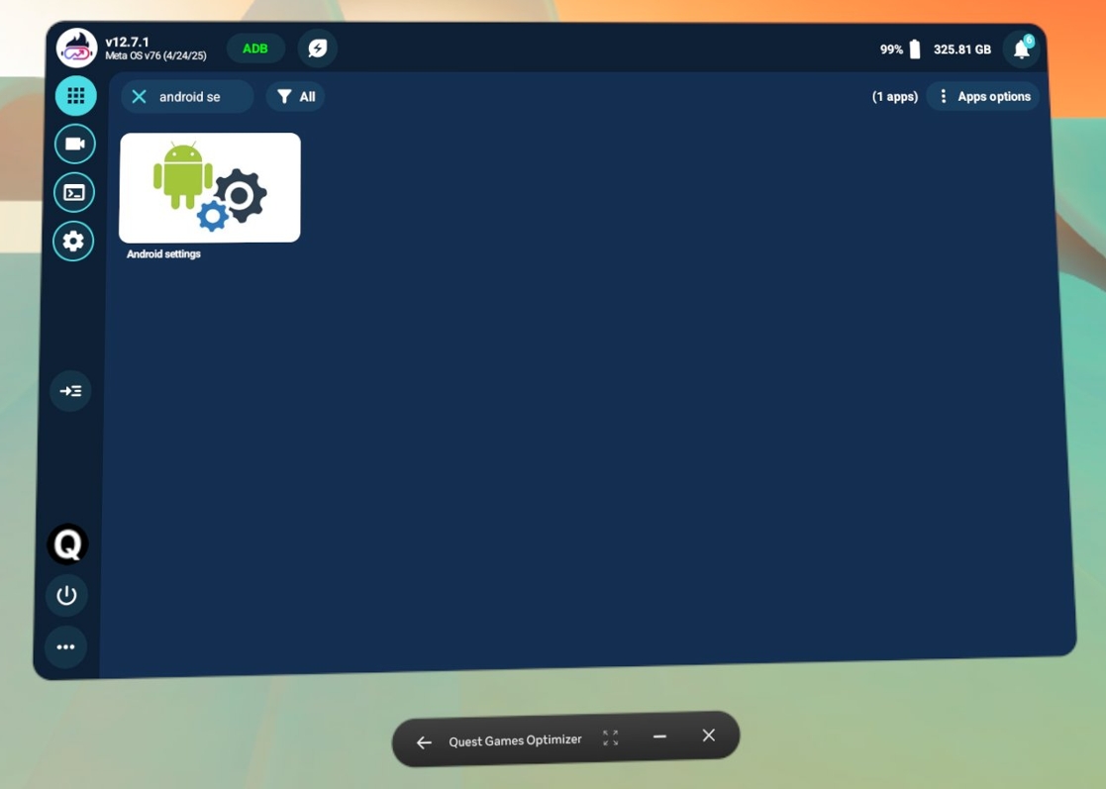Image resolution: width=1106 pixels, height=789 pixels.
Task: Click the 'Android settings' label text
Action: [163, 253]
